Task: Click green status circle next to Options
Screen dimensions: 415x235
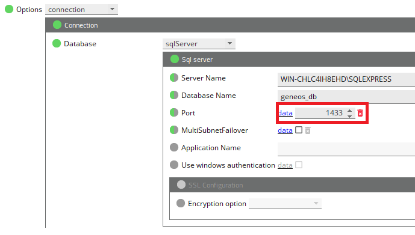Action: point(9,9)
